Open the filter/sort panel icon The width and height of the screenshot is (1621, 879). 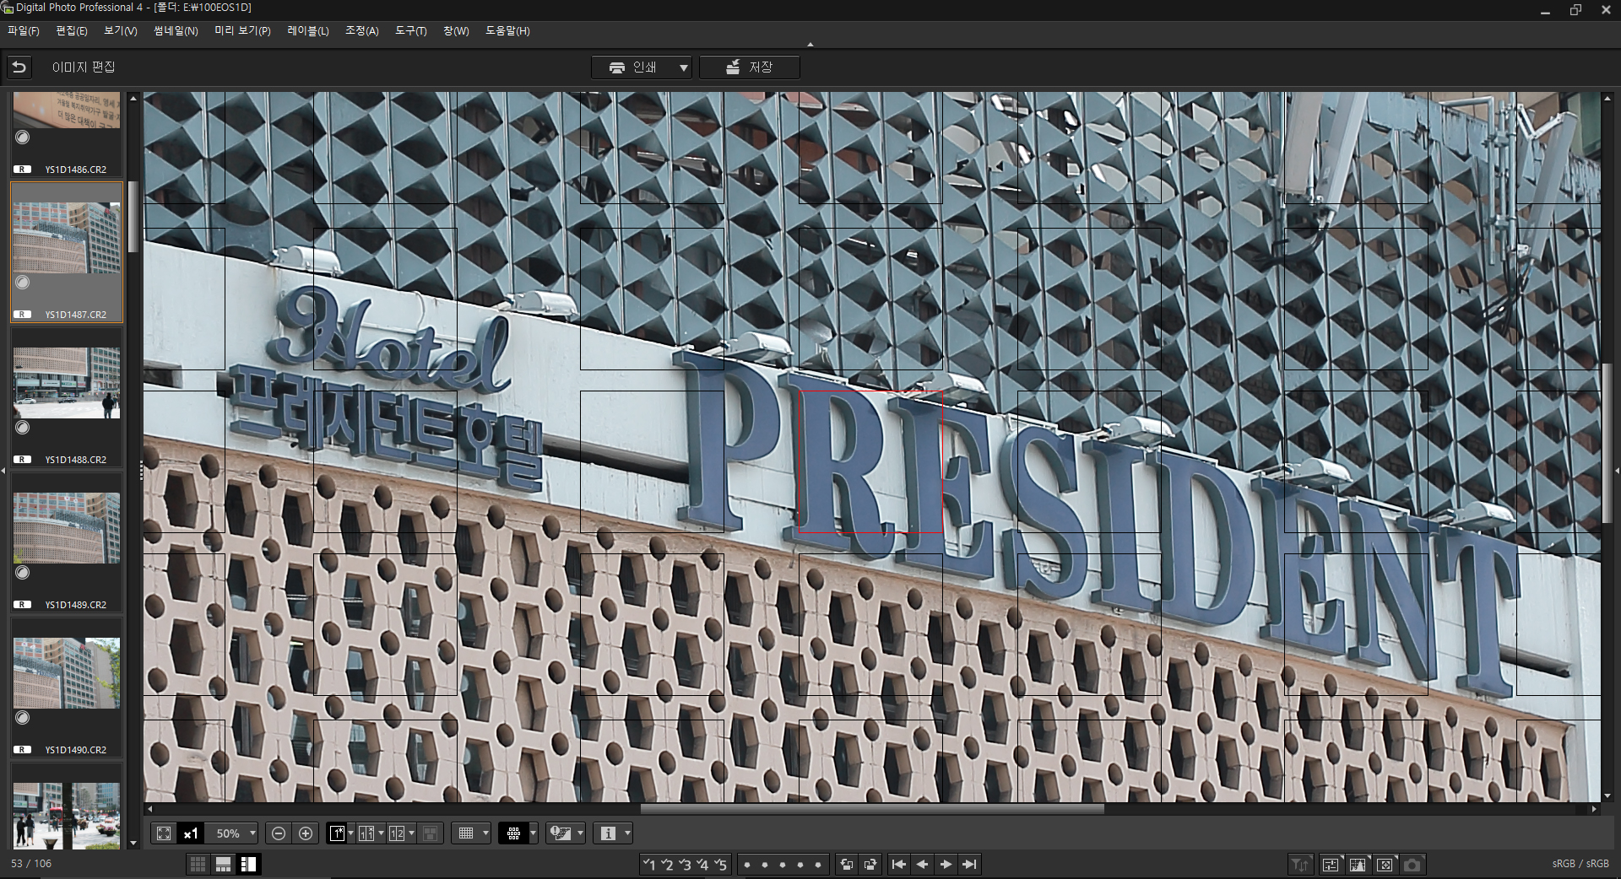pos(1300,865)
